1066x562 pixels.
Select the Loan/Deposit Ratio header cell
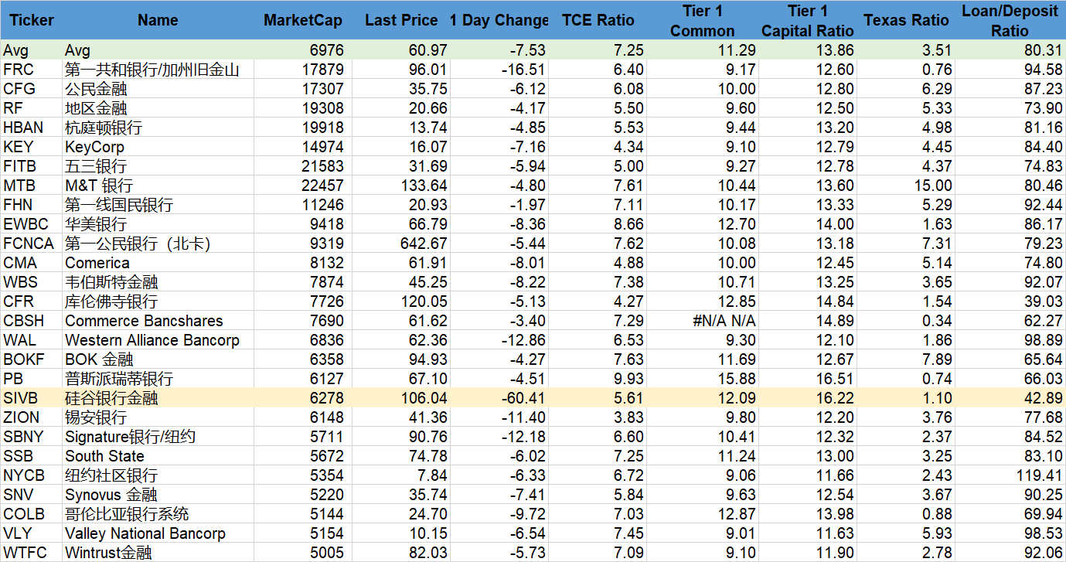tap(1010, 20)
